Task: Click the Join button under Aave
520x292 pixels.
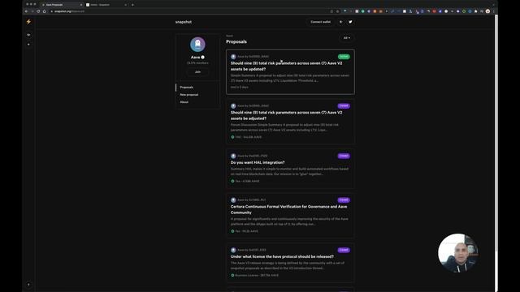Action: pos(197,72)
